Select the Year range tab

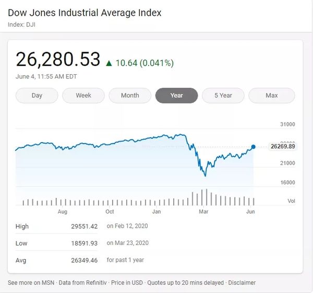[177, 96]
